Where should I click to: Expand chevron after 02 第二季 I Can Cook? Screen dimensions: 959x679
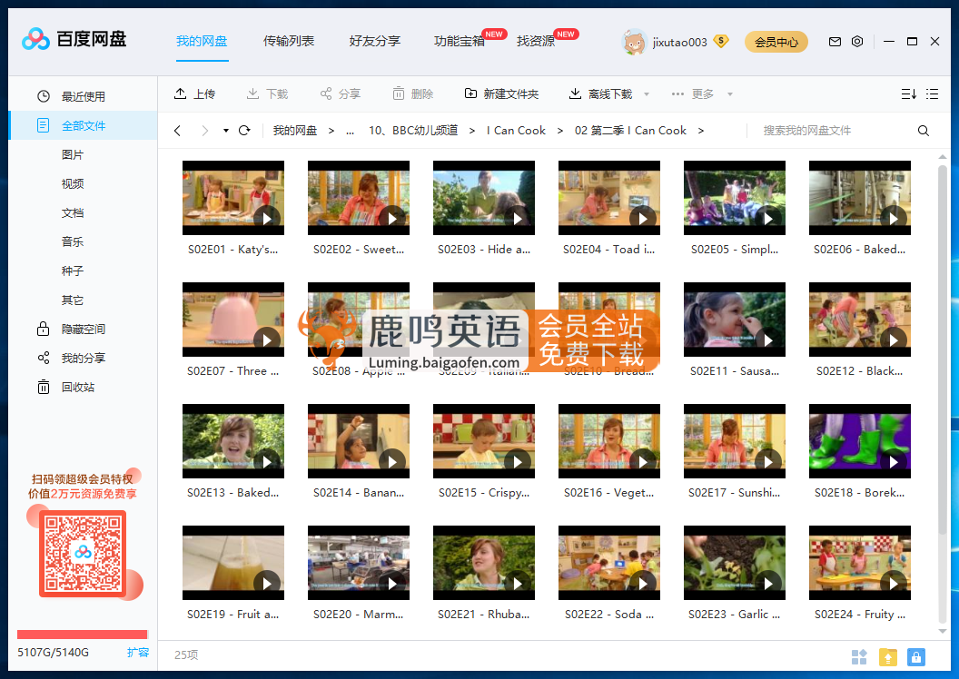tap(701, 130)
